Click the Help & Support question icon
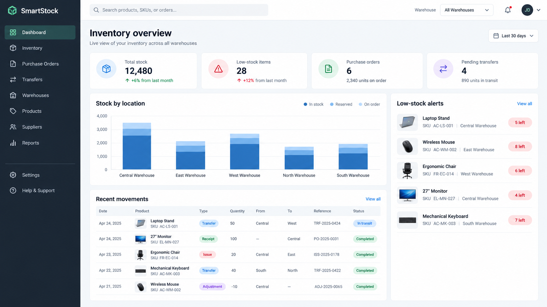The height and width of the screenshot is (307, 547). (x=13, y=191)
